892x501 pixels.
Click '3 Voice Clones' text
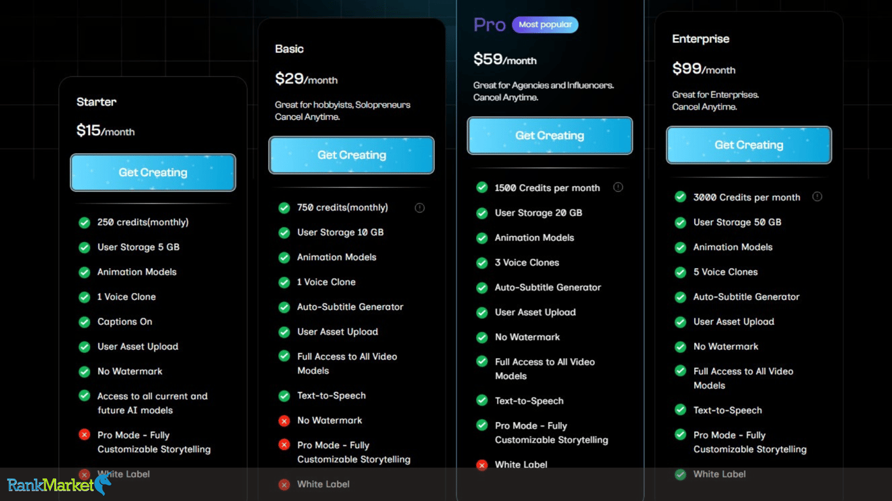point(527,263)
